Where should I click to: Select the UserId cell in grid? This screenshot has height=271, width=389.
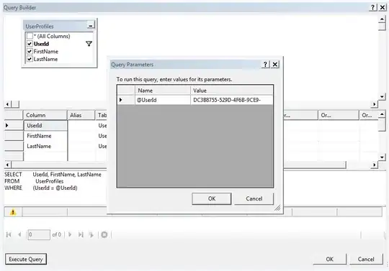point(45,126)
